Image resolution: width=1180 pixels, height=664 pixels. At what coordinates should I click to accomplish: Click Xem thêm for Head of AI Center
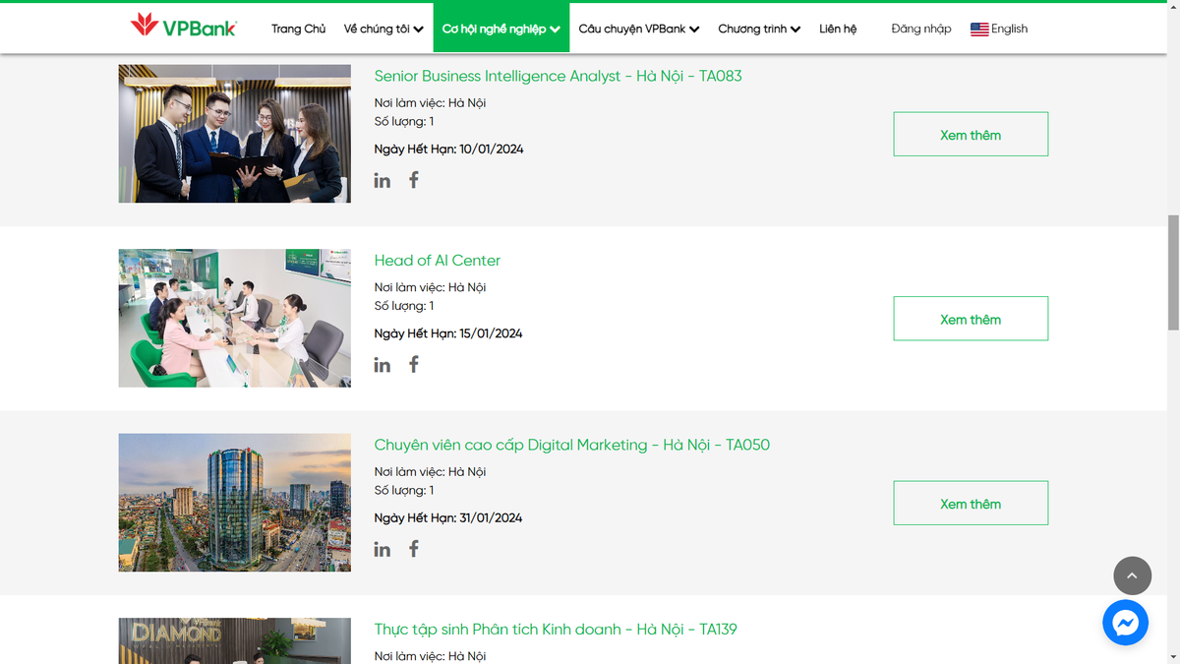coord(971,319)
